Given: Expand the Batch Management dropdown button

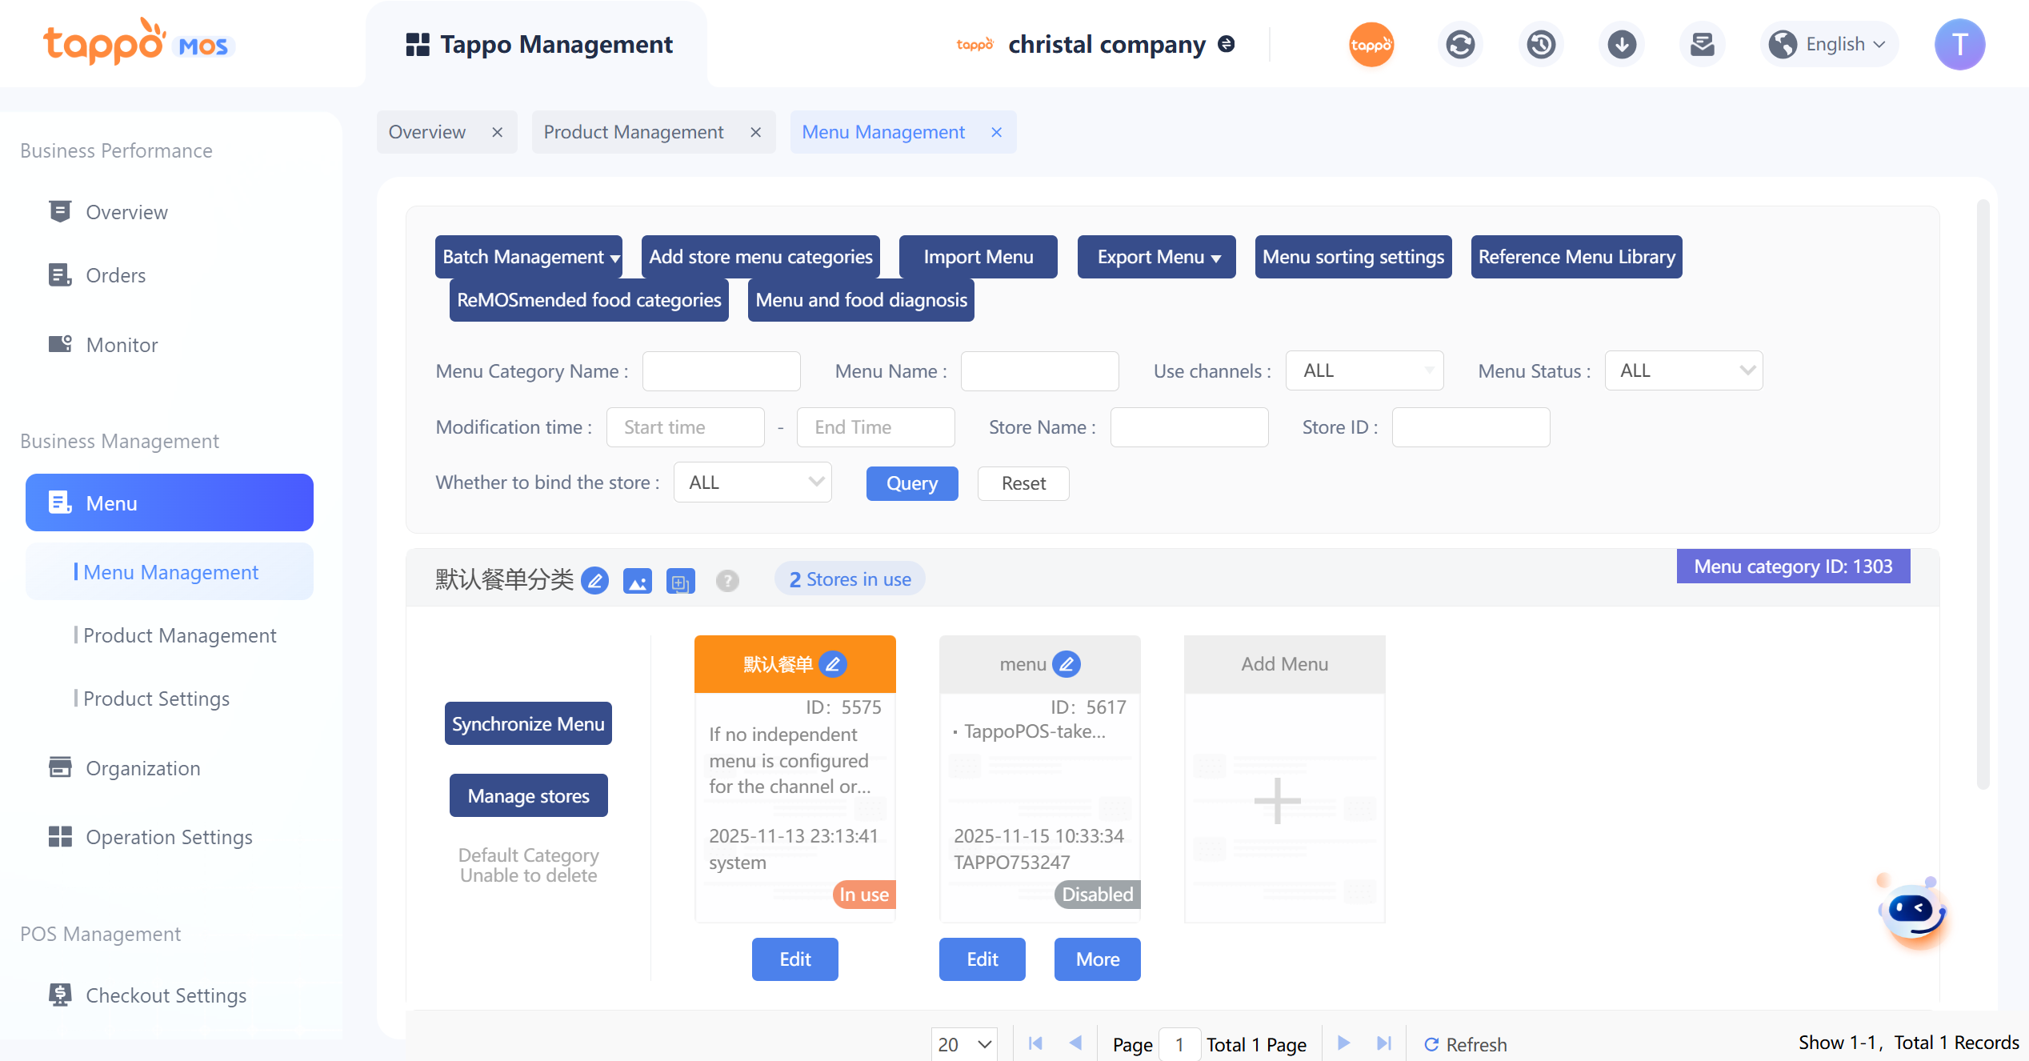Looking at the screenshot, I should coord(528,257).
